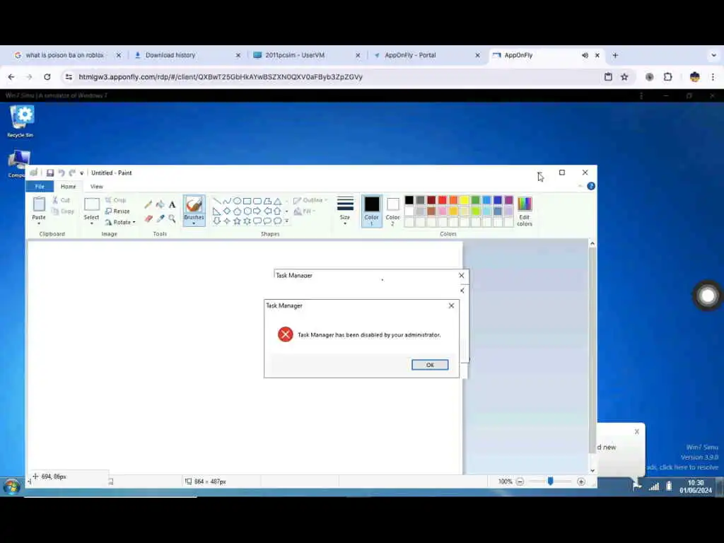Select the Fill with color bucket tool
This screenshot has width=724, height=543.
pos(160,204)
